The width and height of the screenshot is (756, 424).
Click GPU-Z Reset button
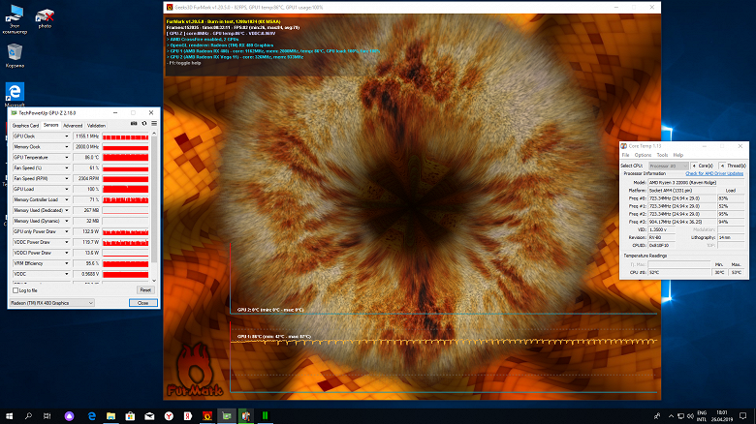[145, 290]
